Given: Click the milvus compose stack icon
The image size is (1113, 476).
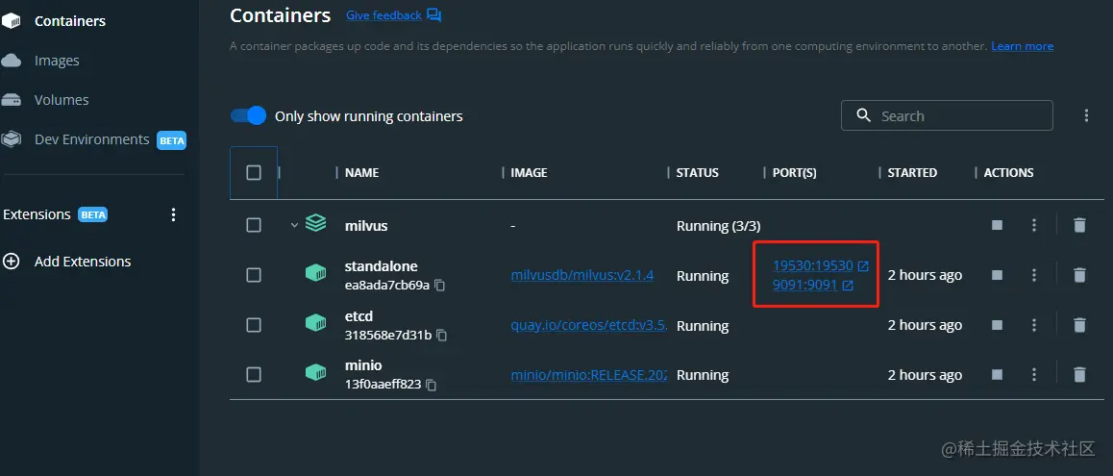Looking at the screenshot, I should (316, 224).
